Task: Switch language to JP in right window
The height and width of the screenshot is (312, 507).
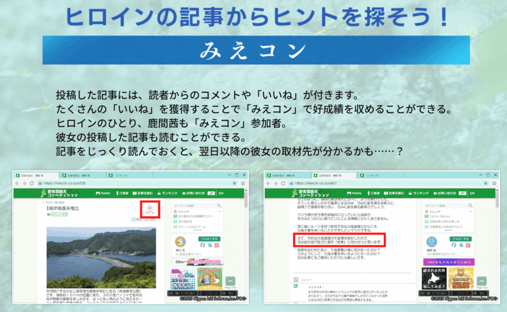Action: 462,193
